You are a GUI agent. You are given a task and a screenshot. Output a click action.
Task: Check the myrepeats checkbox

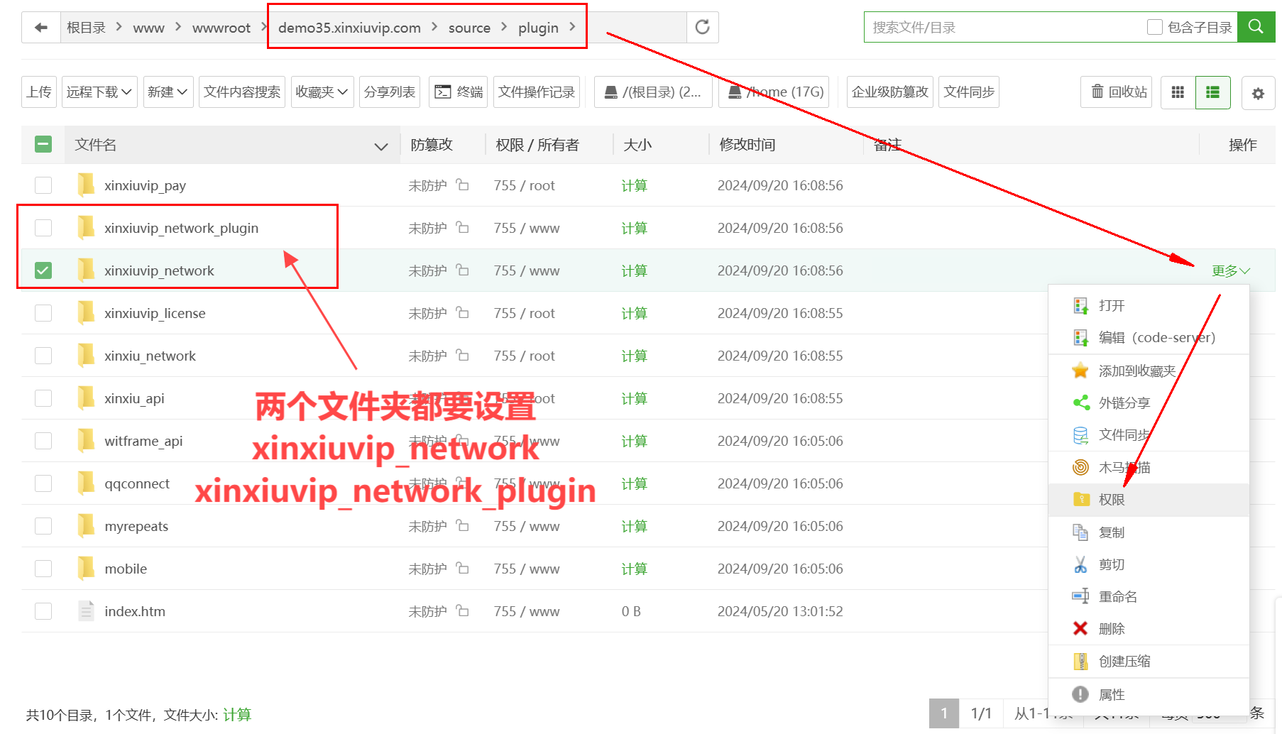[43, 526]
